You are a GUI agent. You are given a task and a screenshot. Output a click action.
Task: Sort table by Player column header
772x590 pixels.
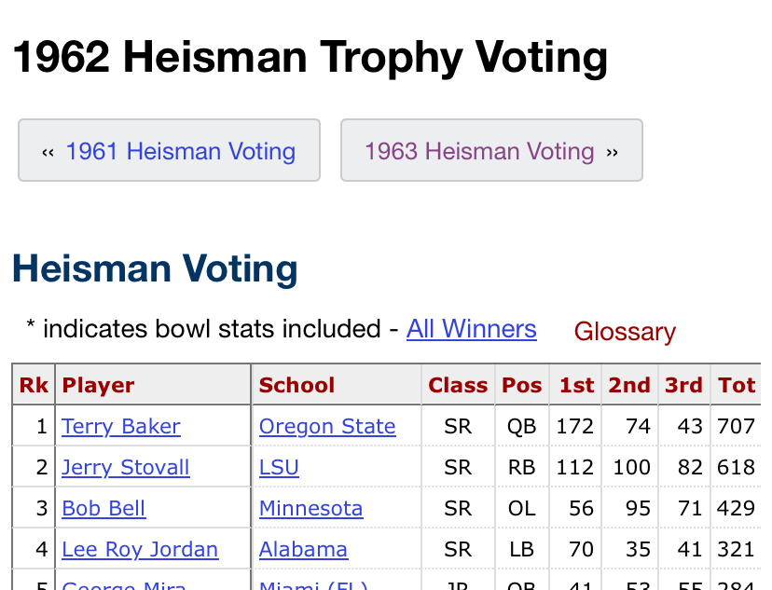98,386
